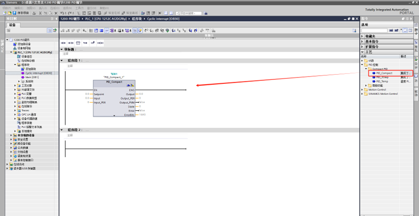The height and width of the screenshot is (216, 419).
Task: Select PID_Compact instruction in instruction tree
Action: pos(384,73)
